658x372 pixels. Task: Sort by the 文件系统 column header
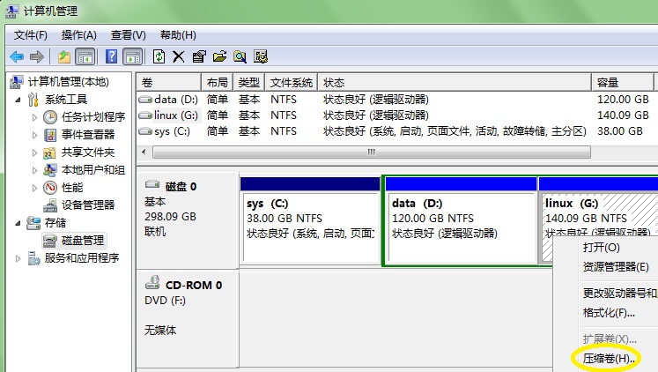pos(292,83)
